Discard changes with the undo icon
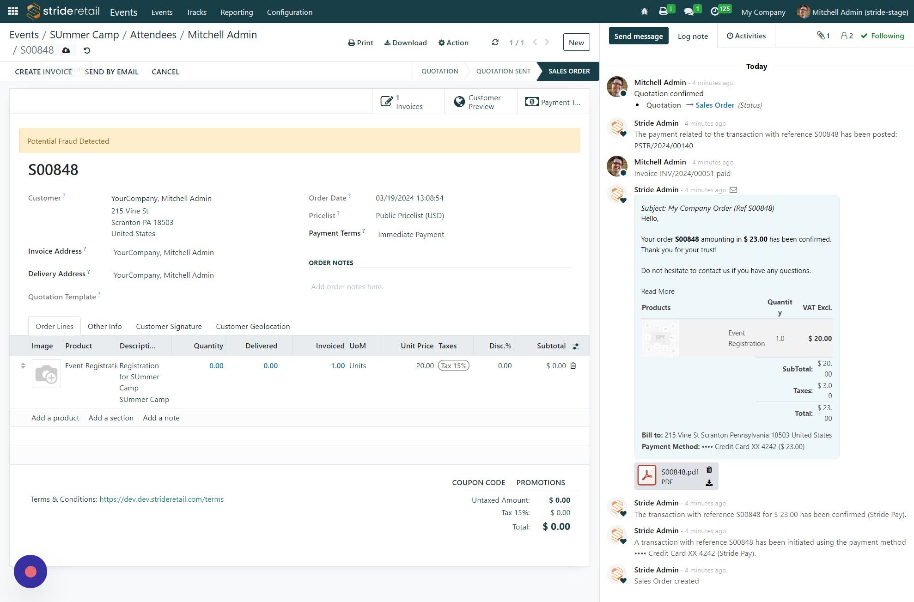Screen dimensions: 914x602 click(x=87, y=50)
